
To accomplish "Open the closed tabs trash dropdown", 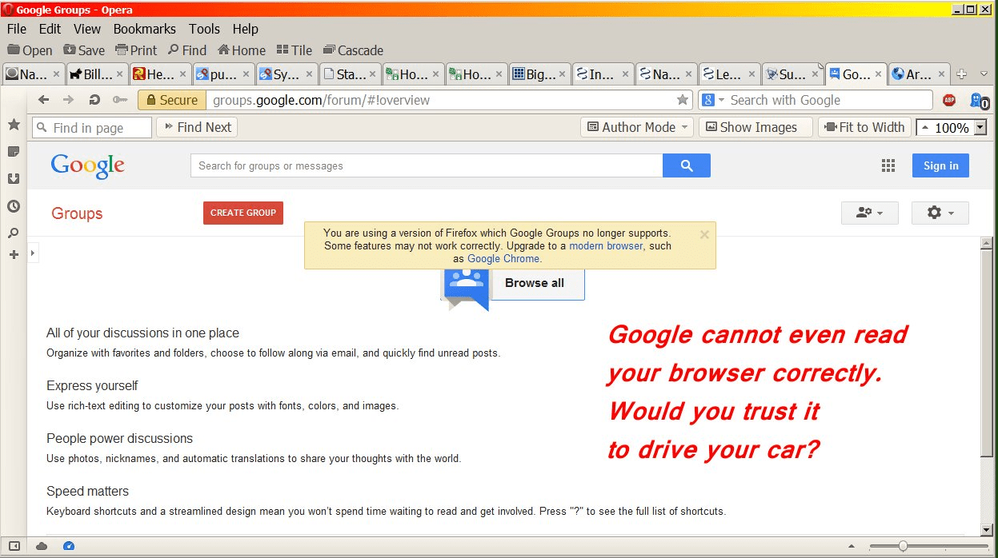I will pos(984,74).
